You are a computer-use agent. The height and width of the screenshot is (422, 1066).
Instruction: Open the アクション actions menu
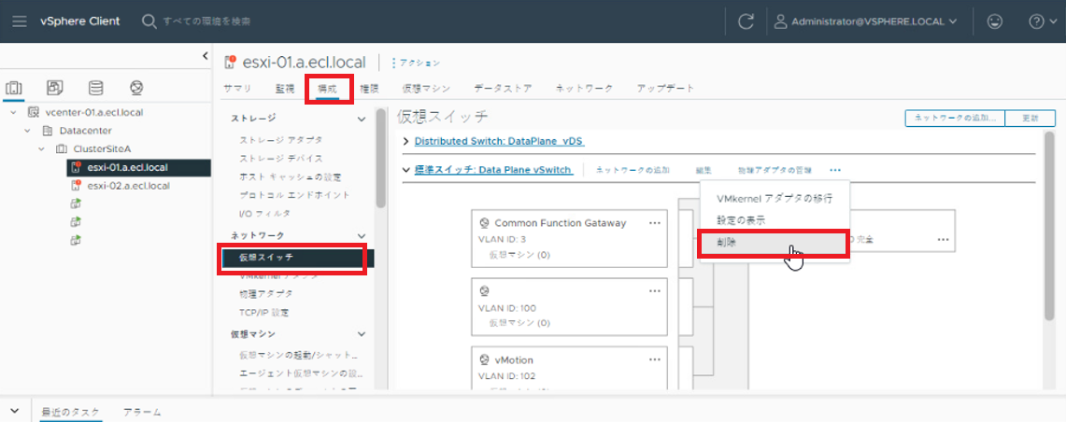click(416, 63)
